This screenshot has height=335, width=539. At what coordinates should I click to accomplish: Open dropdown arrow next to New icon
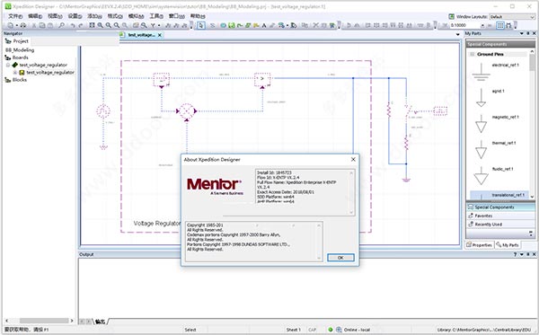pyautogui.click(x=16, y=25)
